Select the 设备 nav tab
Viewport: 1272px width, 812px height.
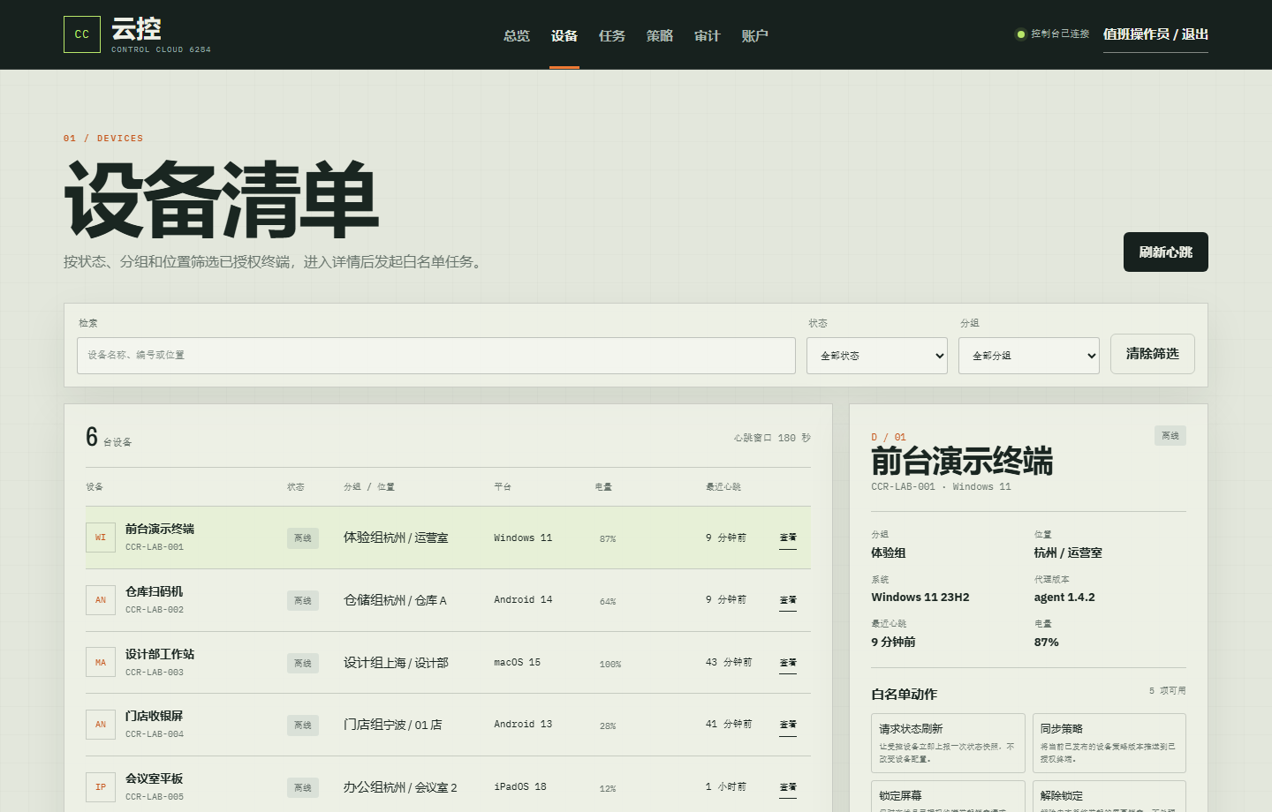coord(564,35)
